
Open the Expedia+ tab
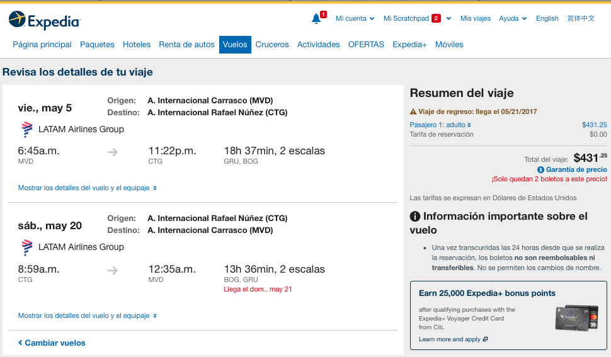[x=409, y=44]
